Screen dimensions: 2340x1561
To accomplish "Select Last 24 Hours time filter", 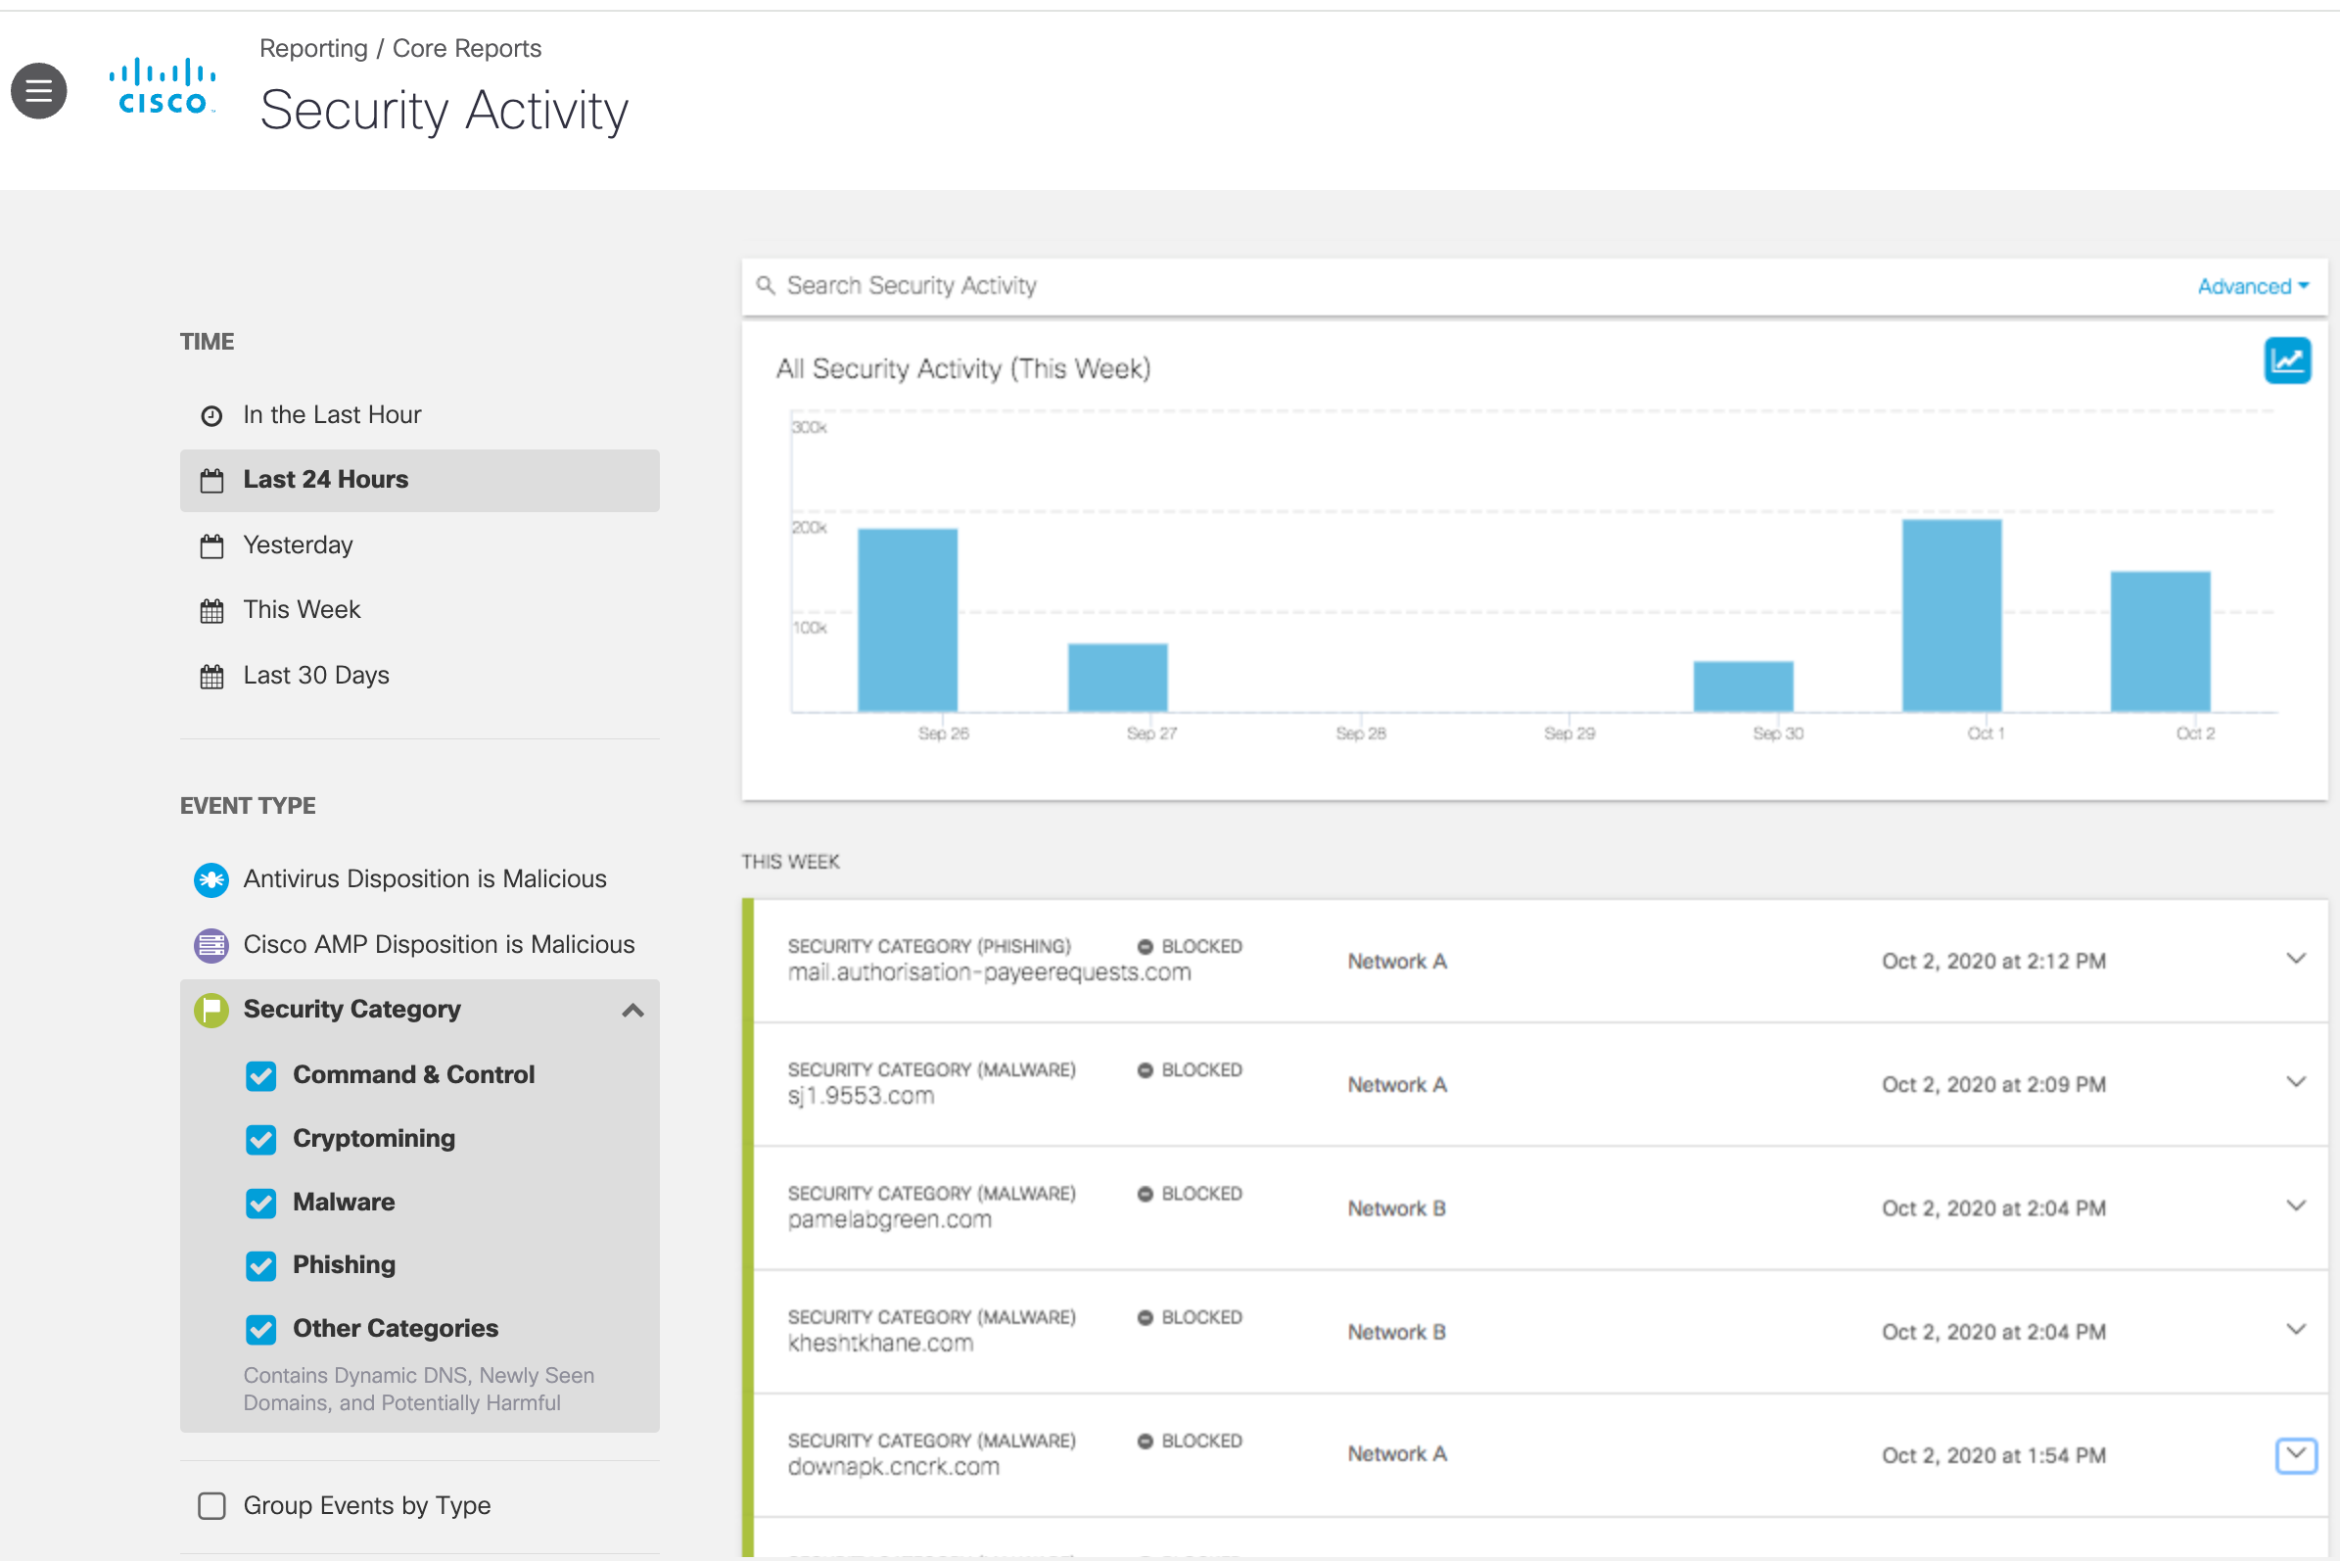I will [x=419, y=481].
